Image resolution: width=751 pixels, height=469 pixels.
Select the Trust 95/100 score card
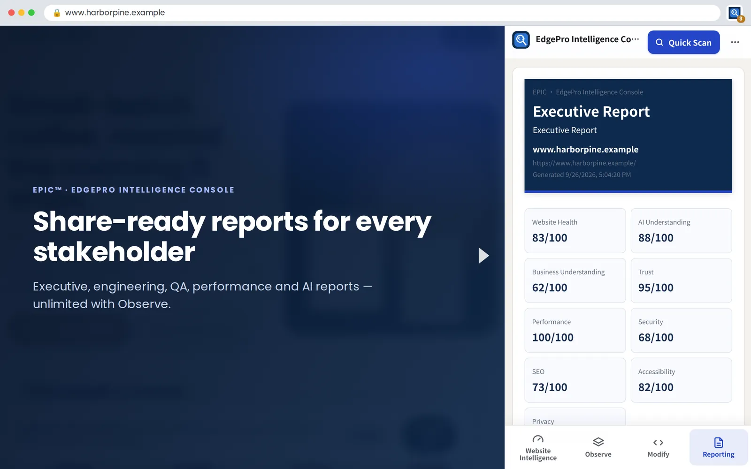point(681,280)
